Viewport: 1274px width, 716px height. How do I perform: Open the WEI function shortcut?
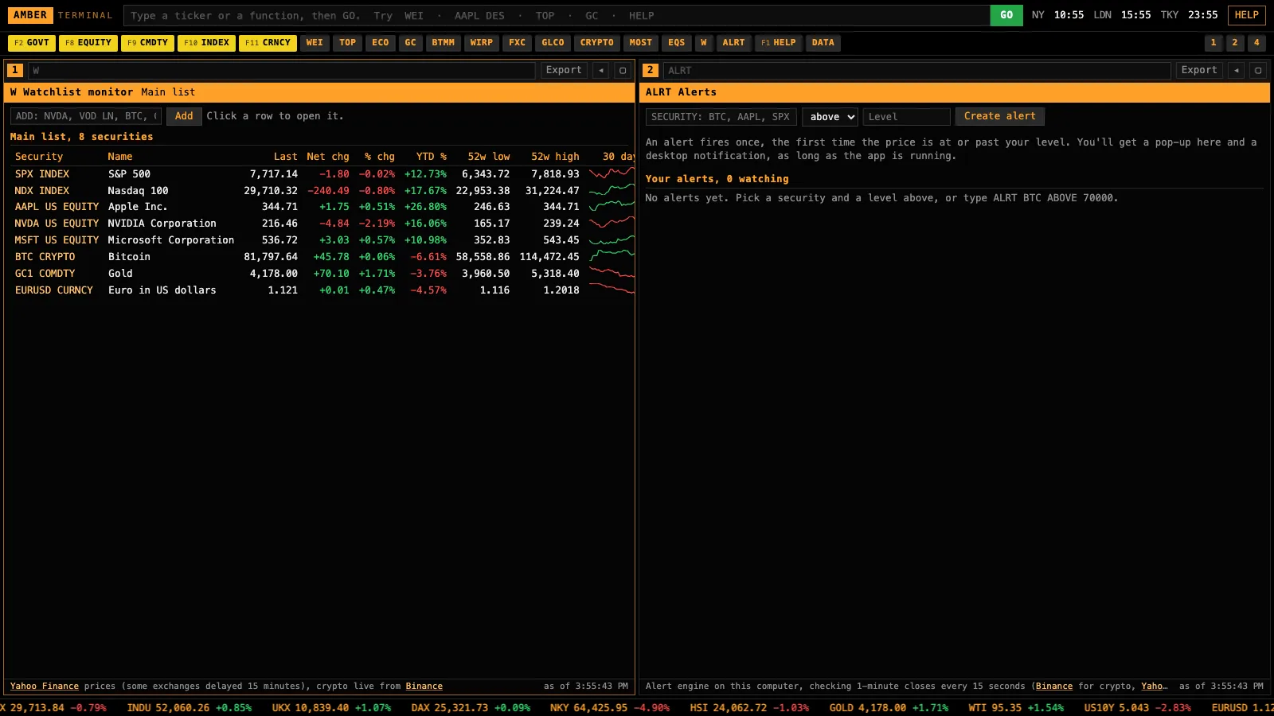pos(315,43)
